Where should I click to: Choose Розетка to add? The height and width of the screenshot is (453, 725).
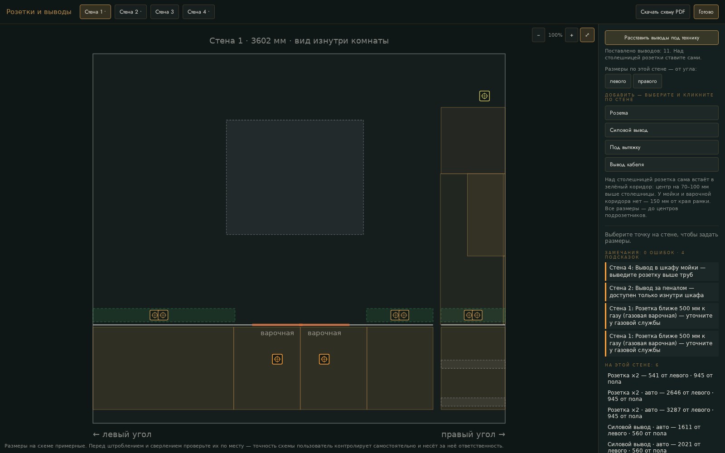[662, 113]
